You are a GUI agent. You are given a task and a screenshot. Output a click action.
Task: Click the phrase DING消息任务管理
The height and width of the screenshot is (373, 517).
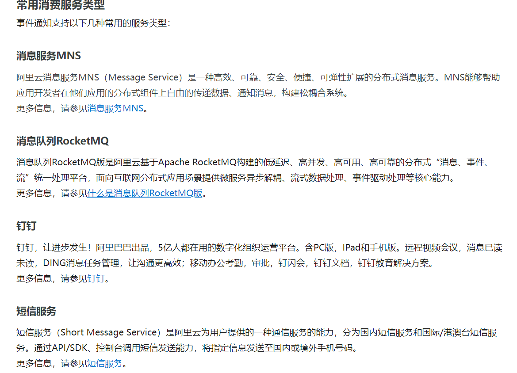(81, 263)
